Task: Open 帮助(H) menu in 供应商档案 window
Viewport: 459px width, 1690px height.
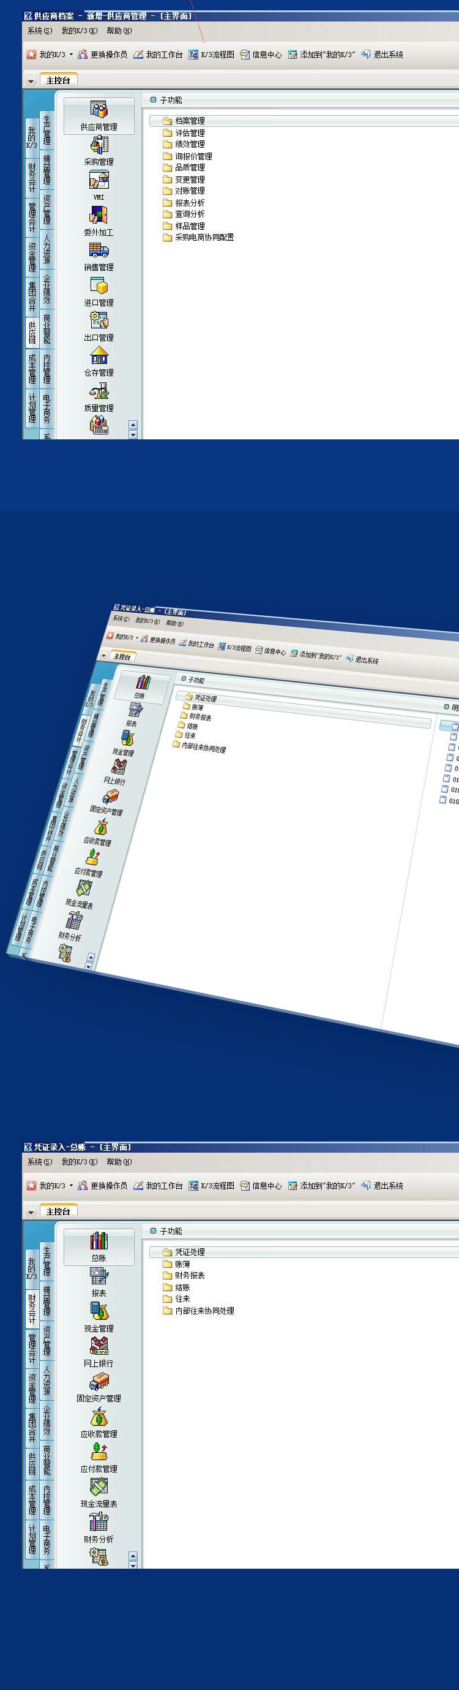Action: pyautogui.click(x=119, y=31)
